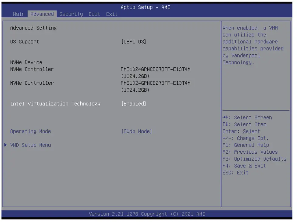The width and height of the screenshot is (298, 222).
Task: Click the NVMe Device heading
Action: pos(26,62)
